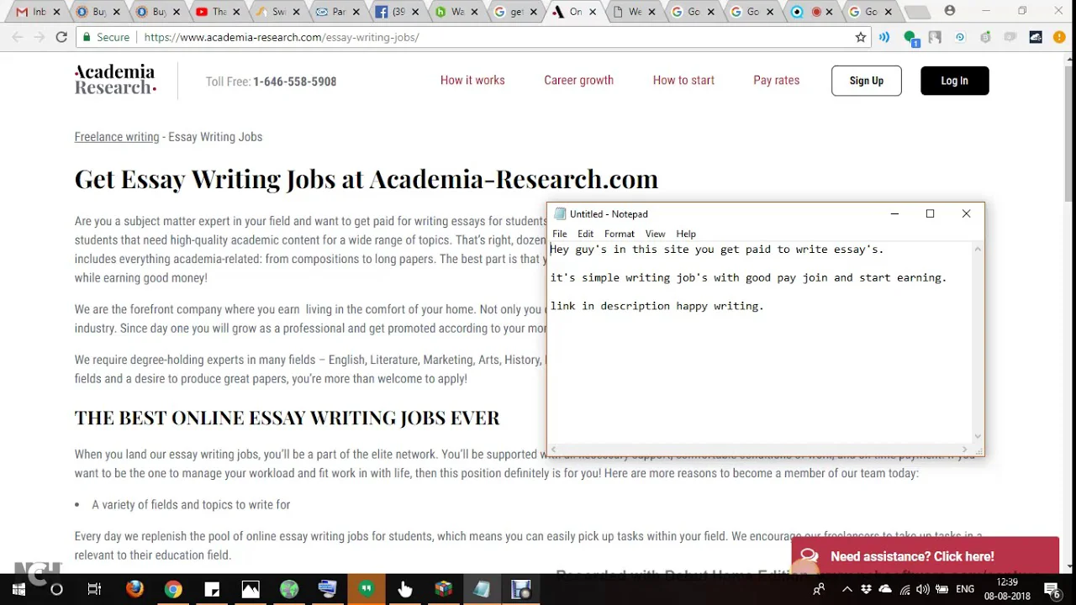Open the Windows Start menu
Image resolution: width=1076 pixels, height=605 pixels.
pyautogui.click(x=18, y=590)
